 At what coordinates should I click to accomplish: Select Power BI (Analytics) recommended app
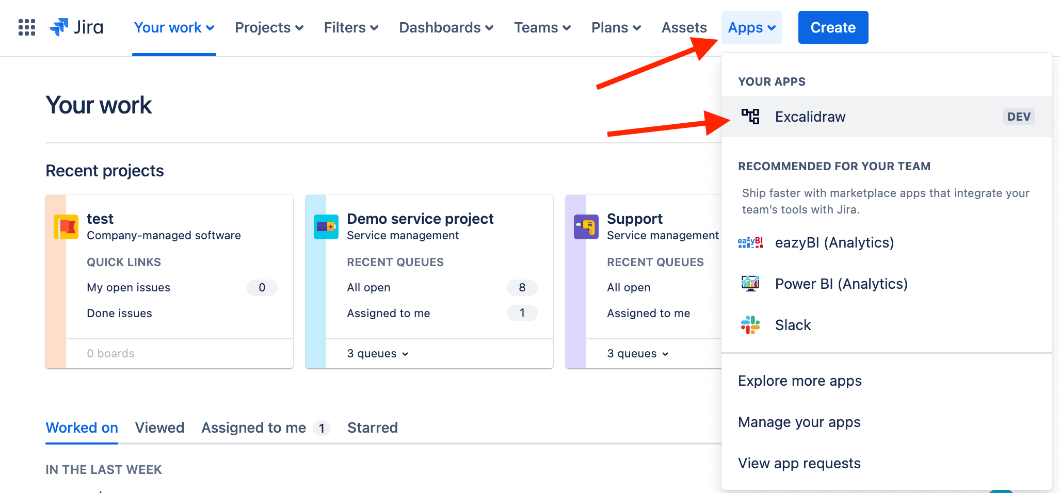pyautogui.click(x=887, y=284)
